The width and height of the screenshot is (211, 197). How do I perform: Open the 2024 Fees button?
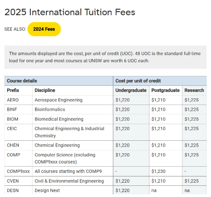(x=44, y=29)
